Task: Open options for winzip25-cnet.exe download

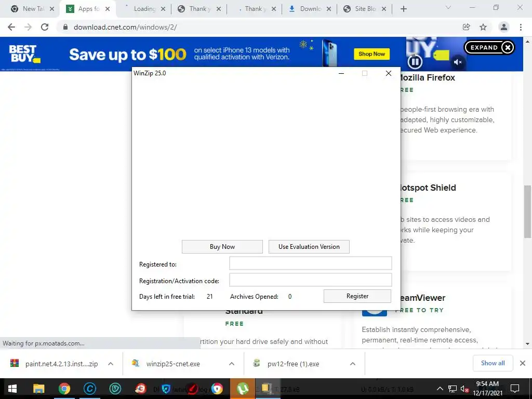Action: click(x=232, y=364)
